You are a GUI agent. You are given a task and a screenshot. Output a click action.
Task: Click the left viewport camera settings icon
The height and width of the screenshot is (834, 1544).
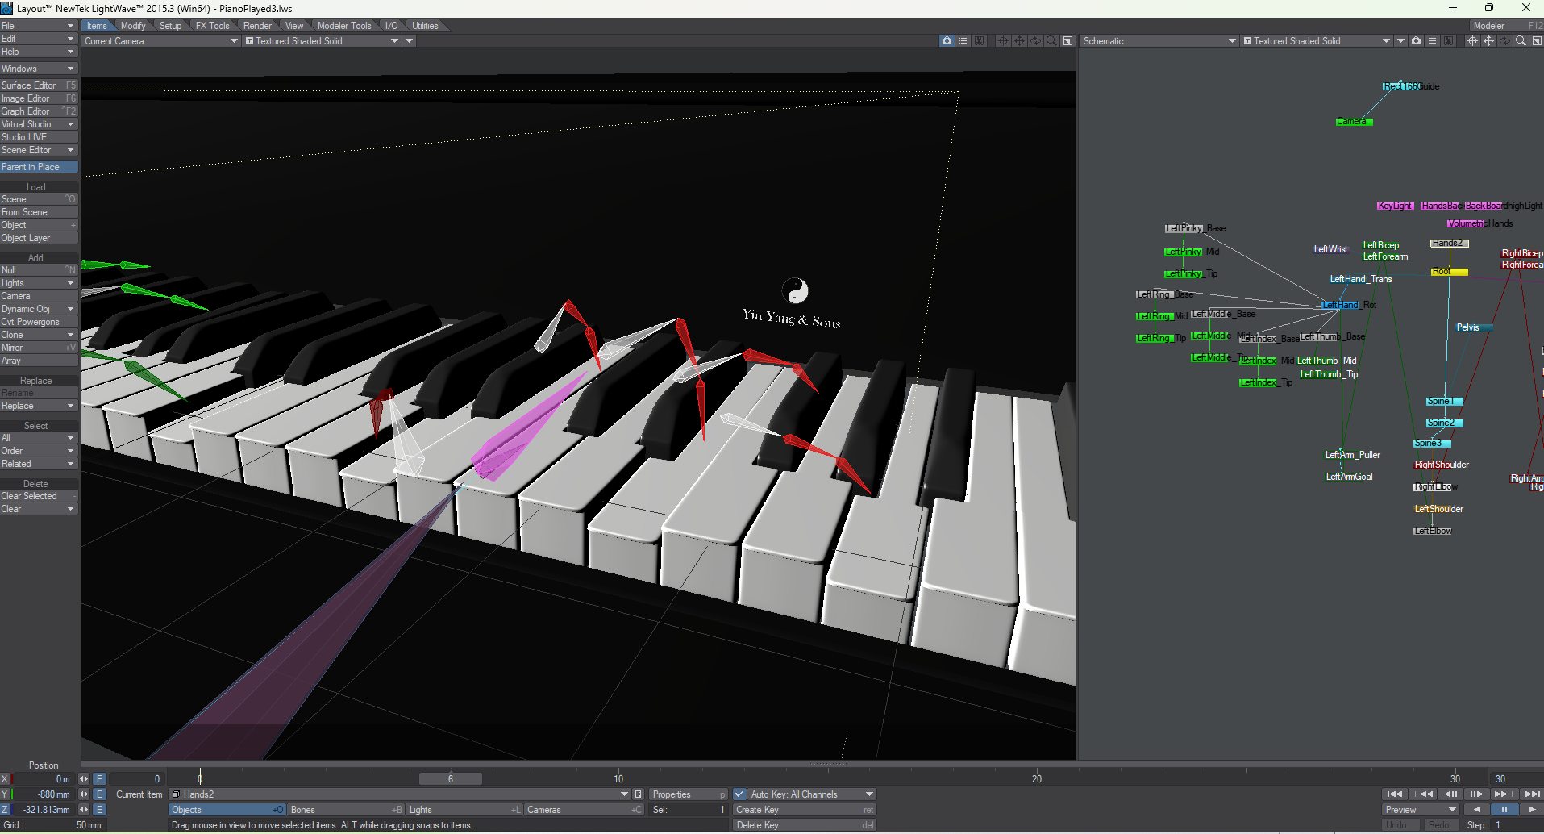click(x=947, y=41)
